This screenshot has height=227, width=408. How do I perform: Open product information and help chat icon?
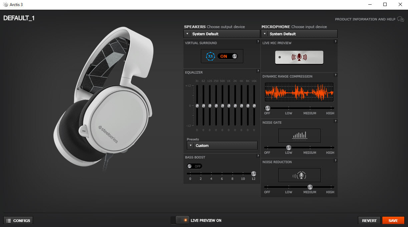coord(401,19)
